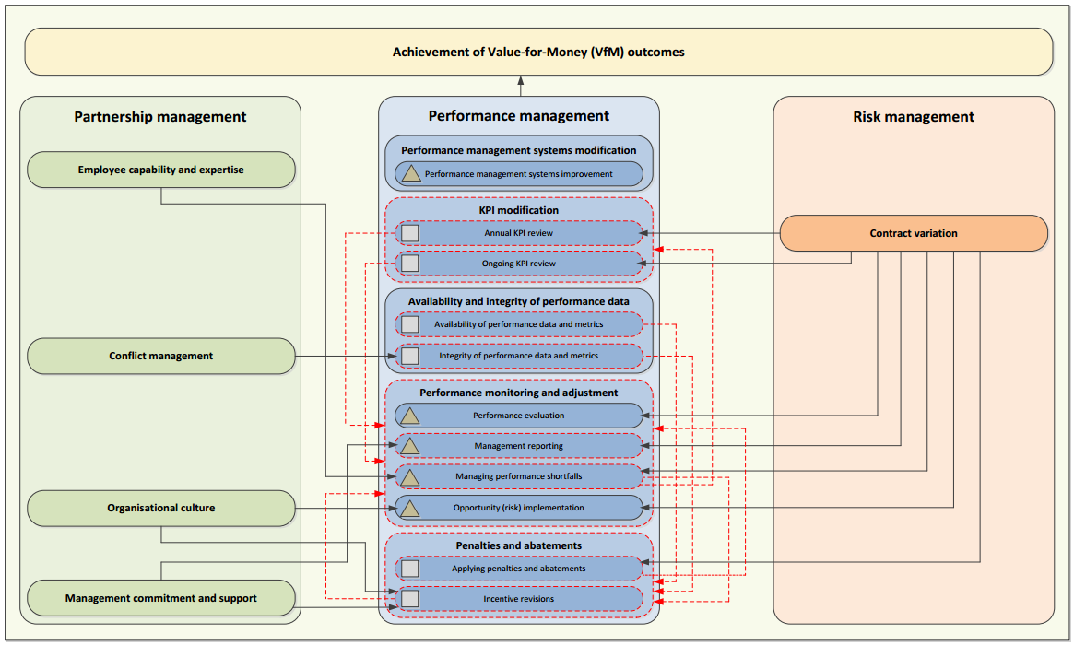Select the triangle icon beside Management reporting
Viewport: 1074px width, 645px height.
pos(409,446)
